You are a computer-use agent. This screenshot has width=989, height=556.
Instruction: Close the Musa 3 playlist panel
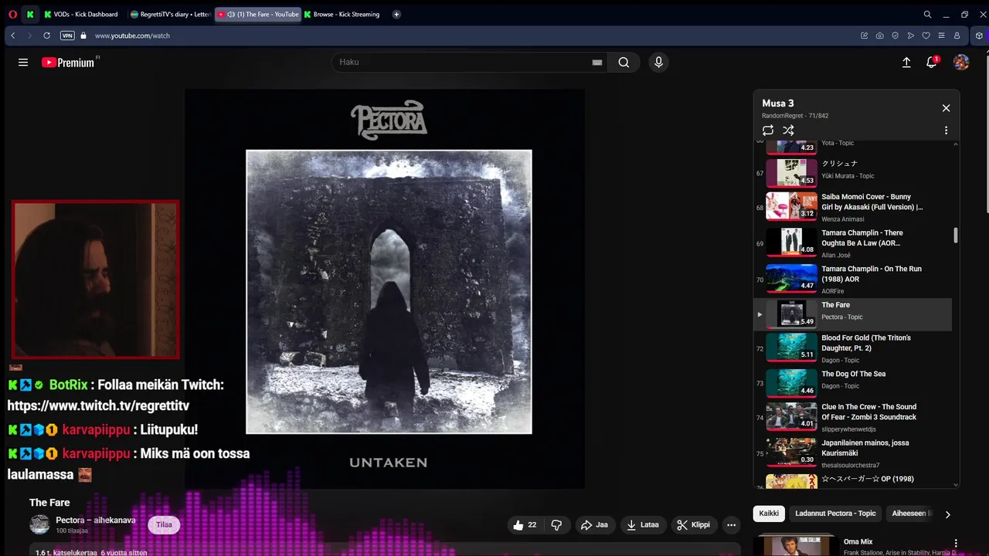(x=946, y=108)
